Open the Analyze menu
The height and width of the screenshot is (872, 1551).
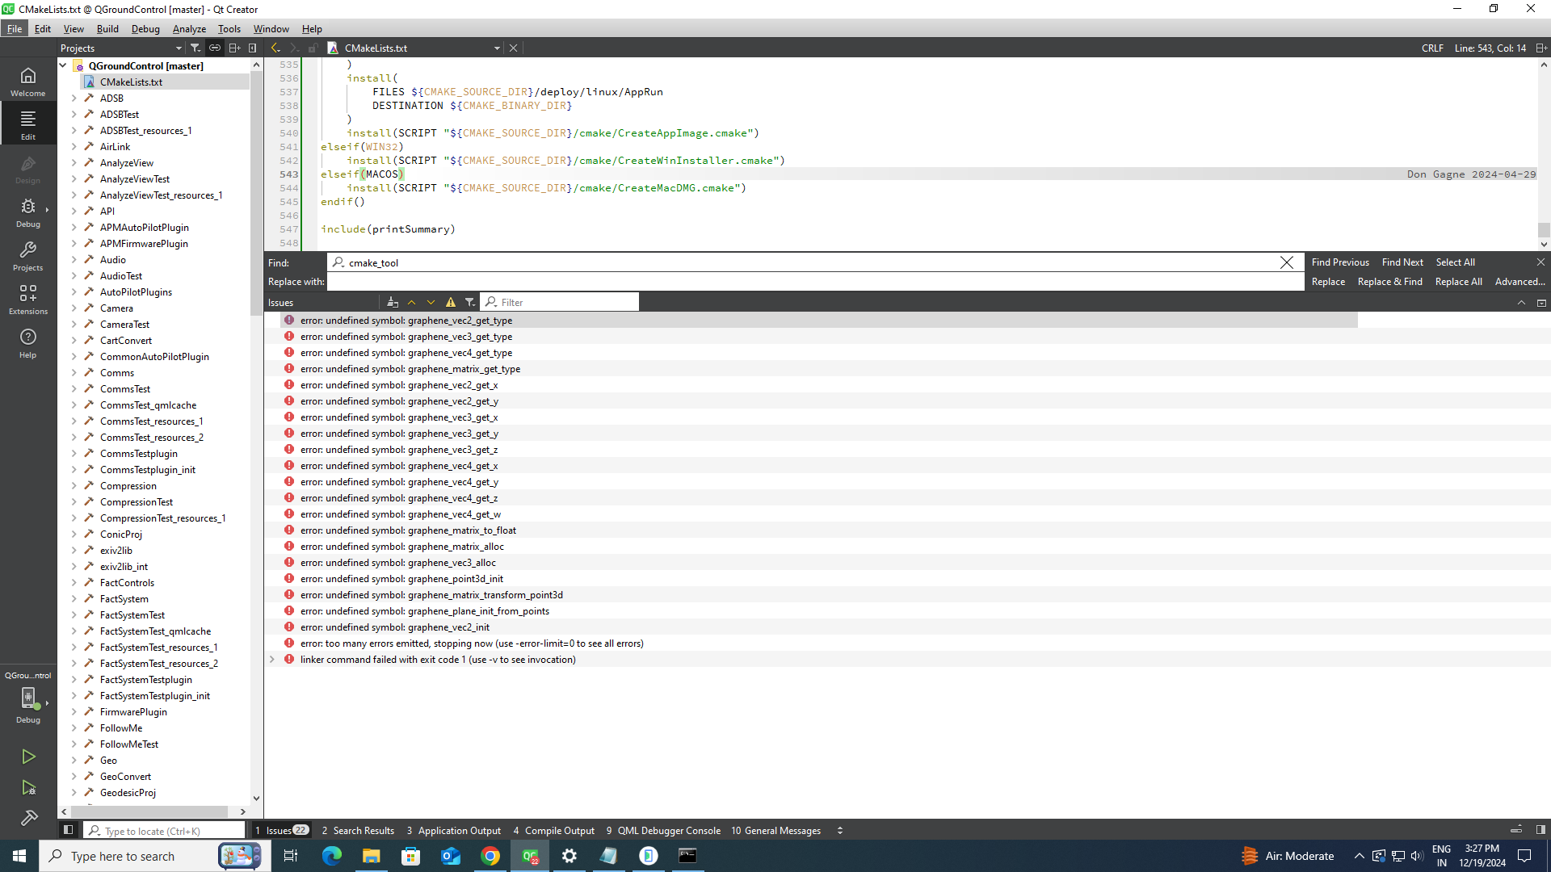pyautogui.click(x=189, y=29)
